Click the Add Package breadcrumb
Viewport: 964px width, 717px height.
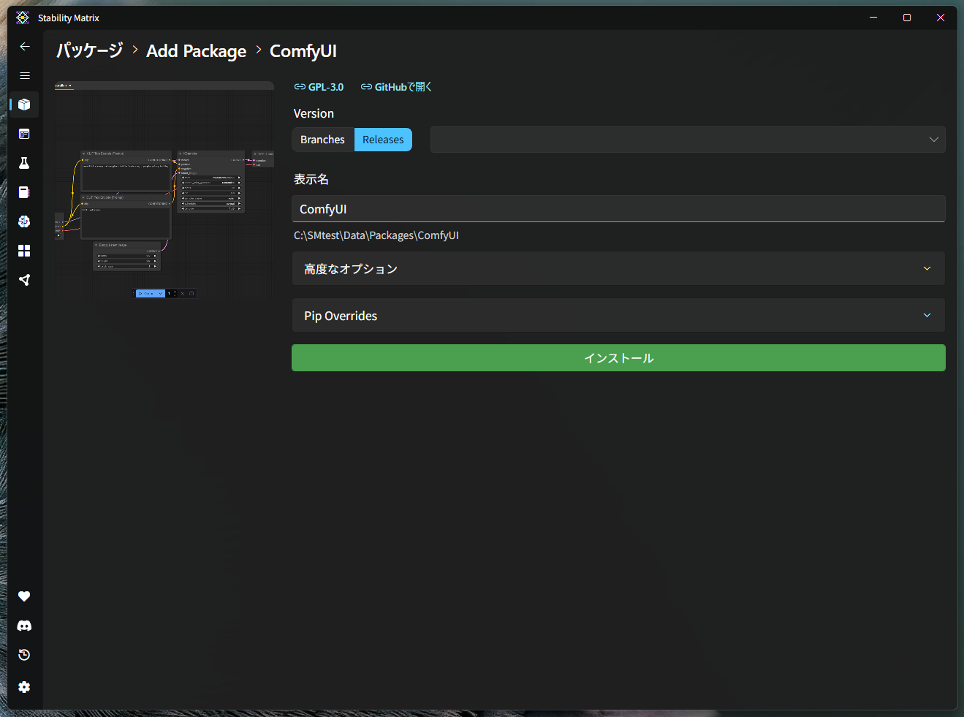[x=197, y=51]
